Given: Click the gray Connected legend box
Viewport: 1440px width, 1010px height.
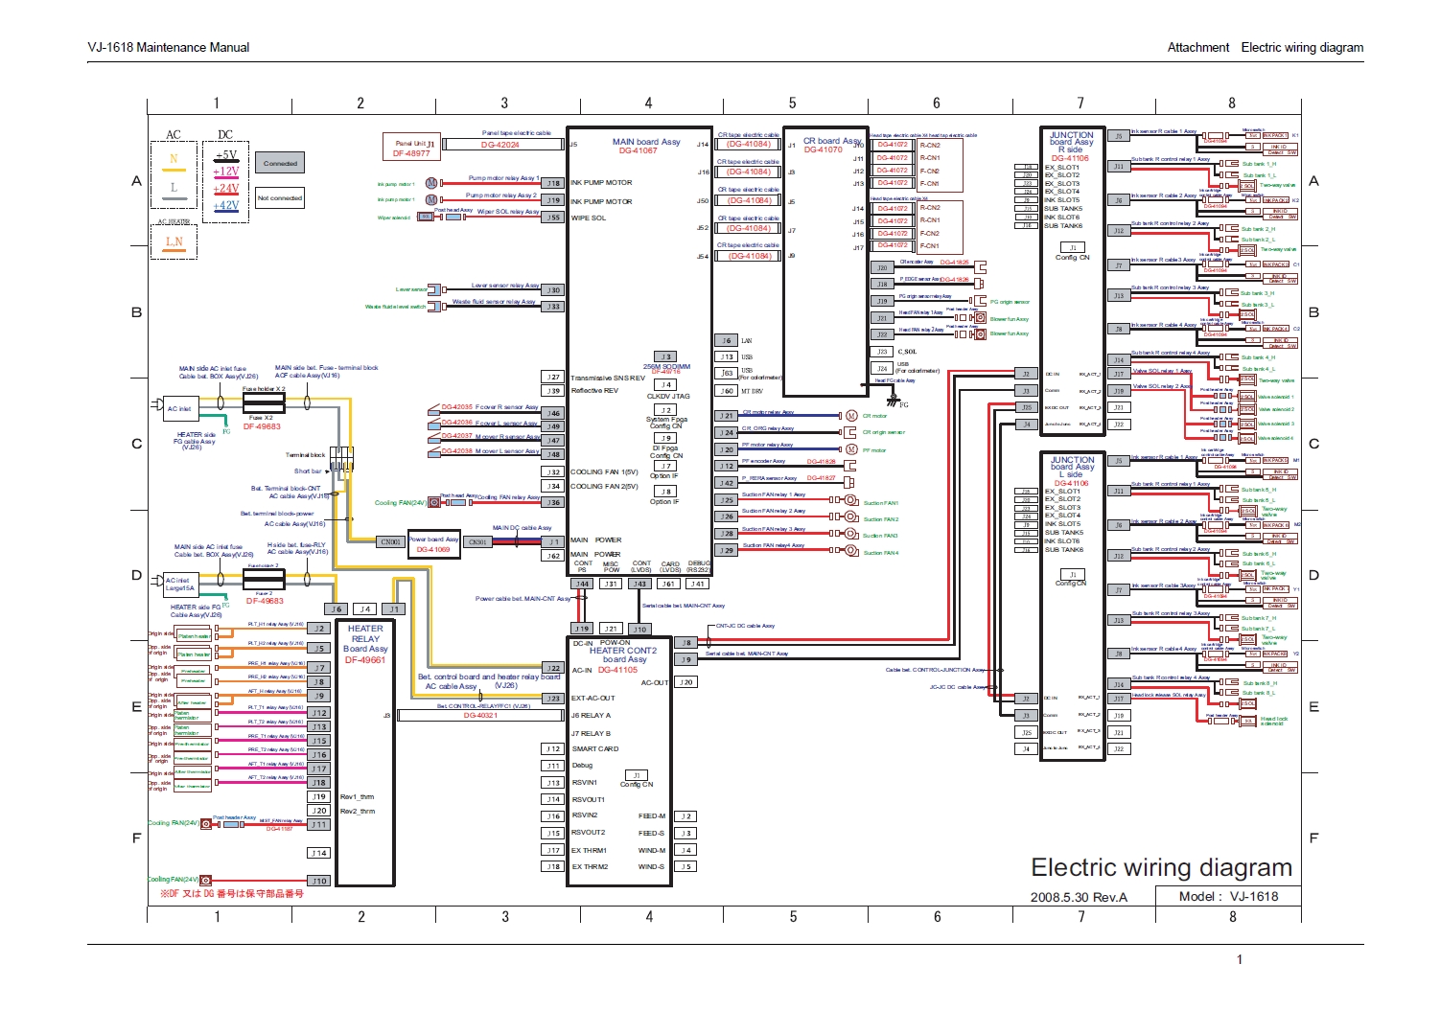Looking at the screenshot, I should tap(280, 163).
